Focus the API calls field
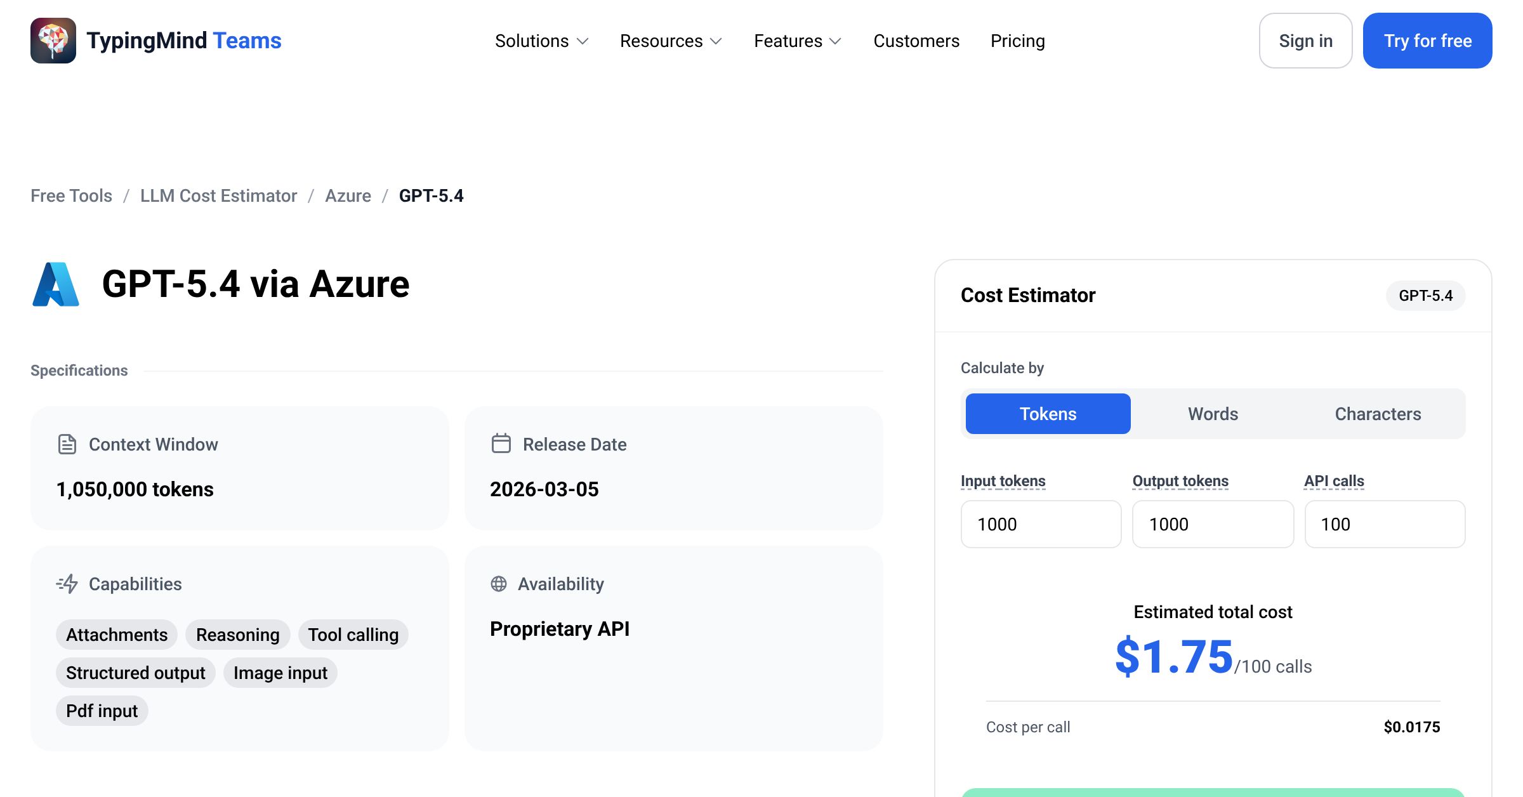This screenshot has width=1523, height=797. (x=1385, y=524)
